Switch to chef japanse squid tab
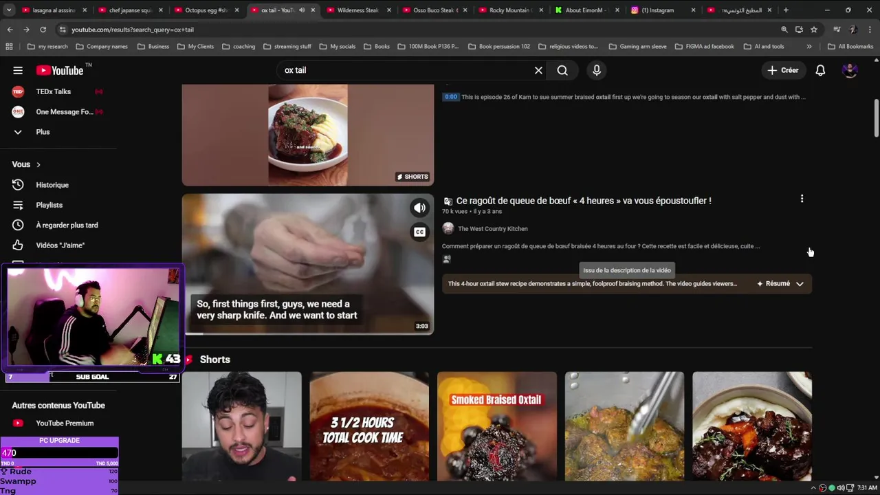The height and width of the screenshot is (495, 880). (x=129, y=10)
